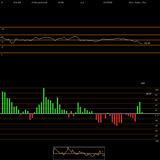Screen dimensions: 160x160
Task: Click the -20 label on MR axis
Action: pyautogui.click(x=156, y=121)
